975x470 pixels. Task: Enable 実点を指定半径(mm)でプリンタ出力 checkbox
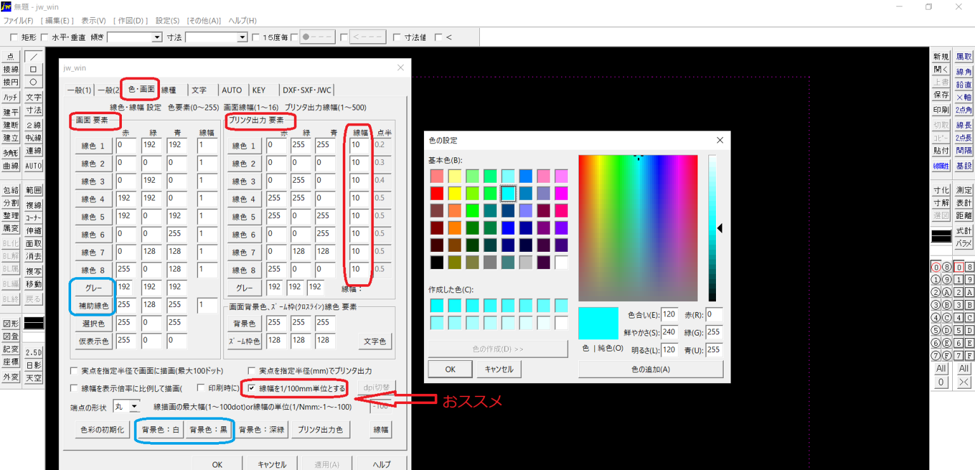tap(253, 370)
